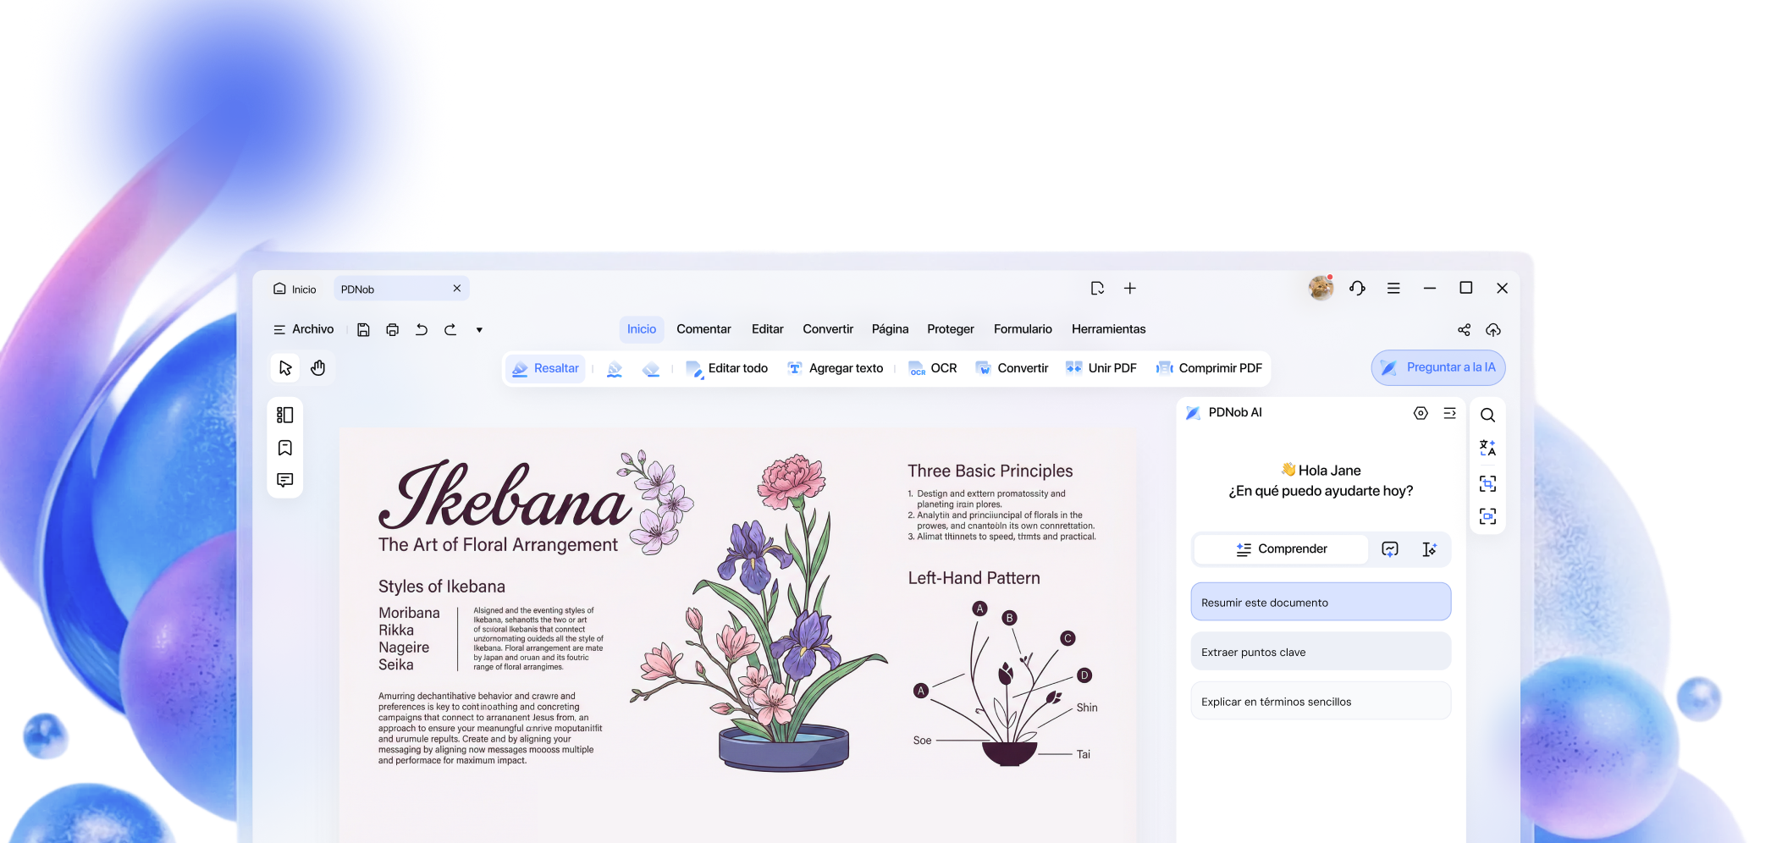
Task: Choose Resumir este documento suggestion
Action: pos(1321,602)
